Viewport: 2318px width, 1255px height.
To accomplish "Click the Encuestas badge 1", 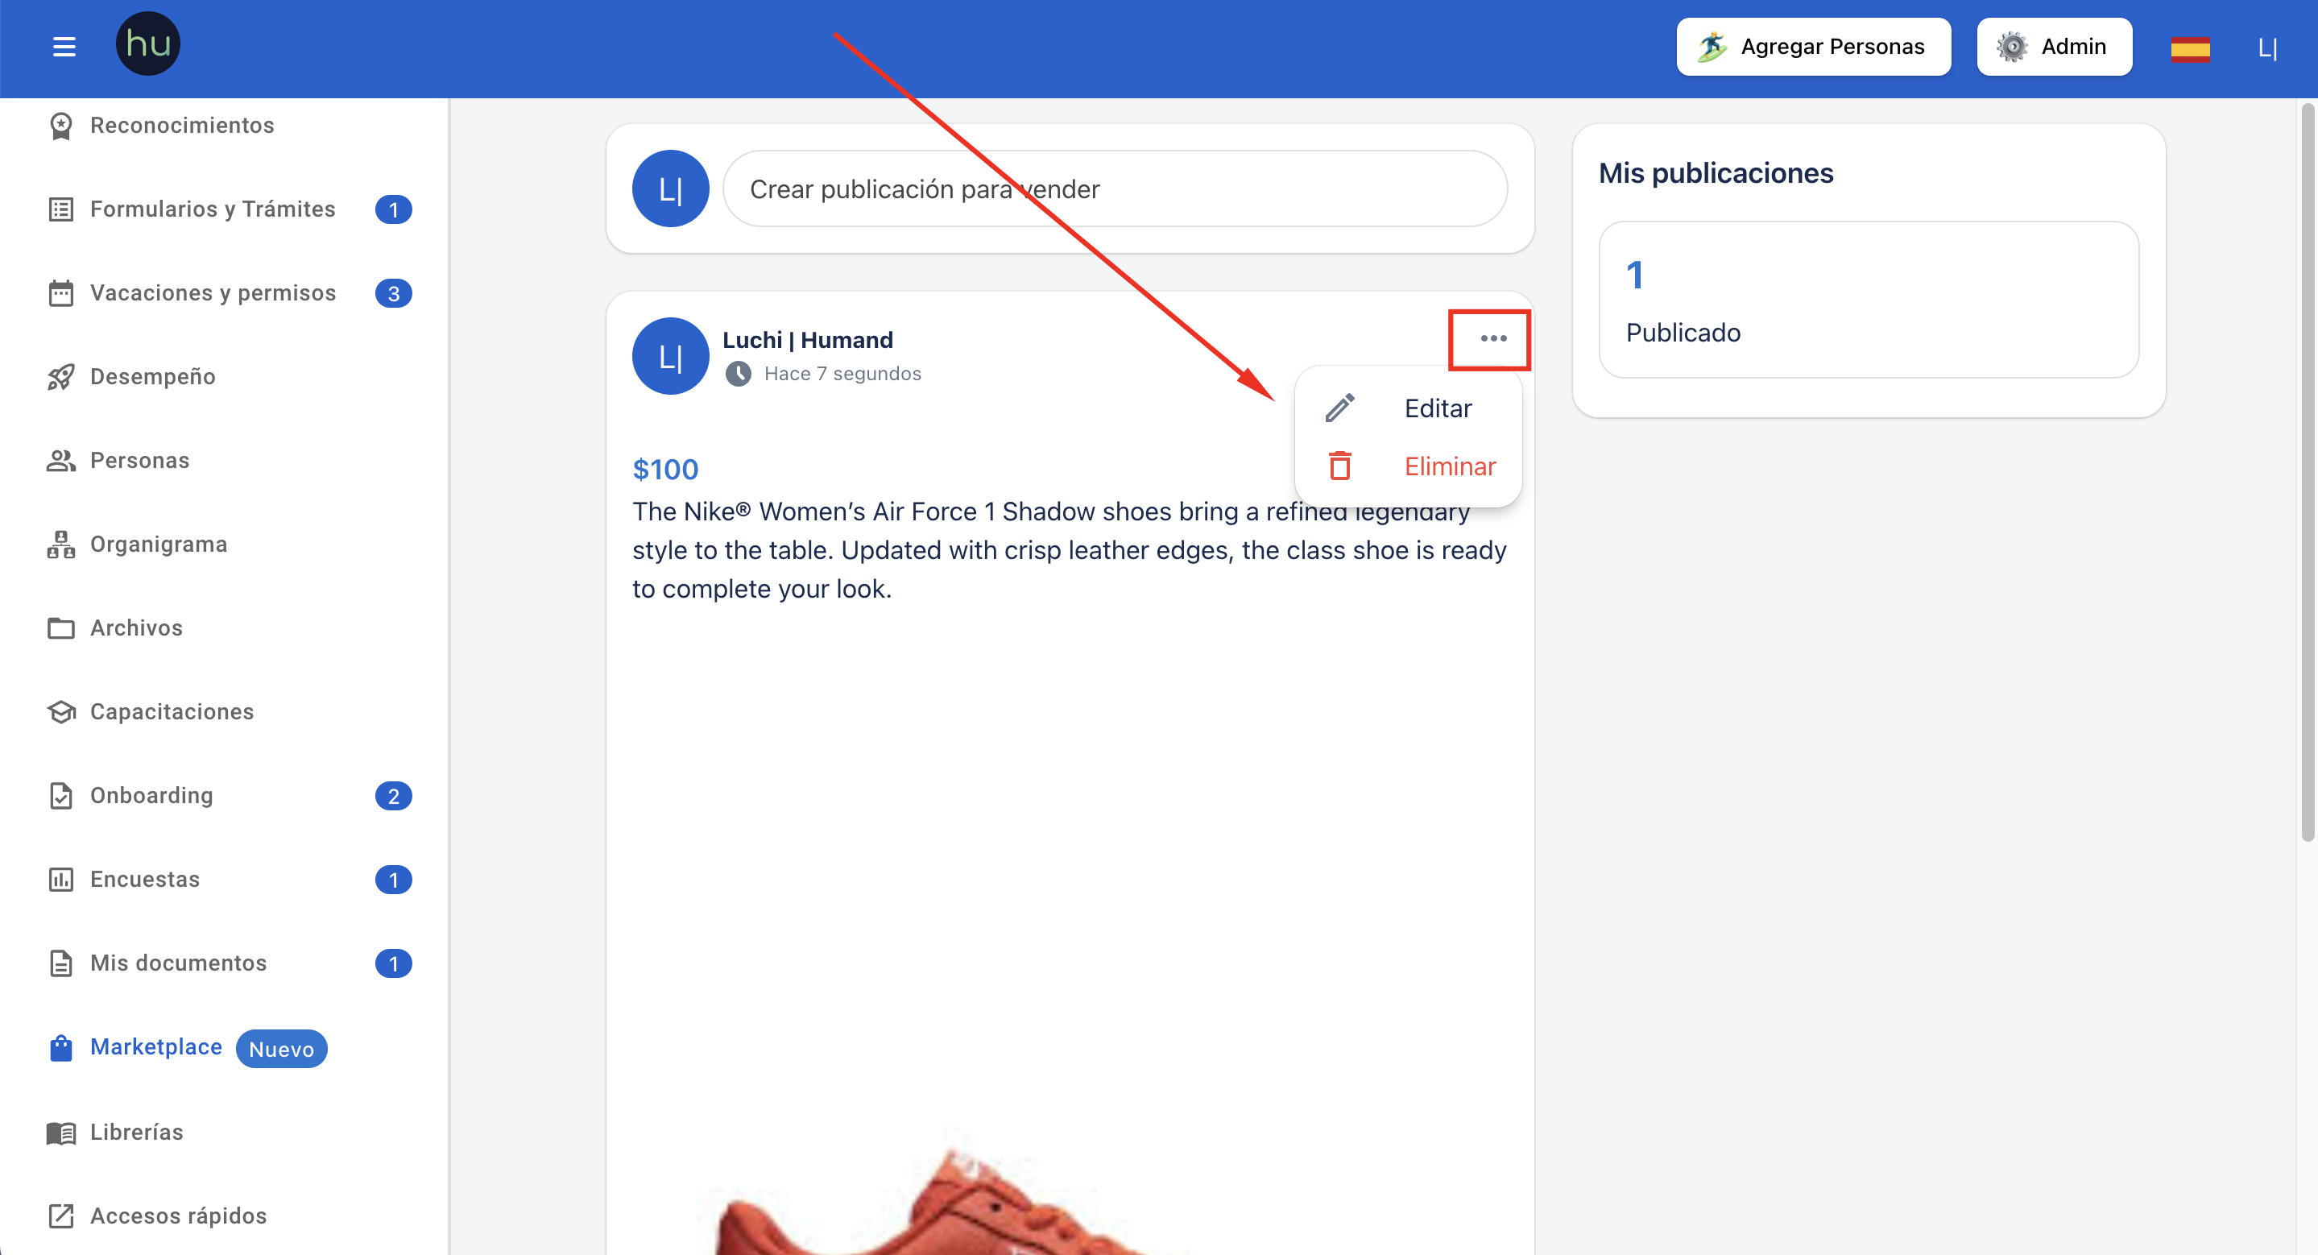I will [393, 880].
